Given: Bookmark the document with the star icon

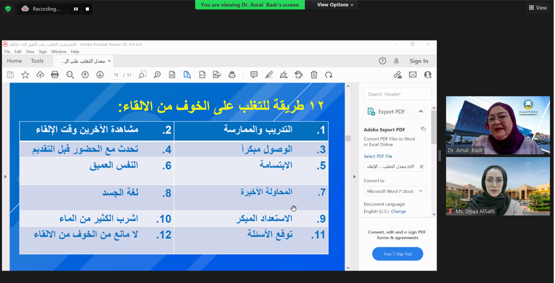Looking at the screenshot, I should 25,75.
